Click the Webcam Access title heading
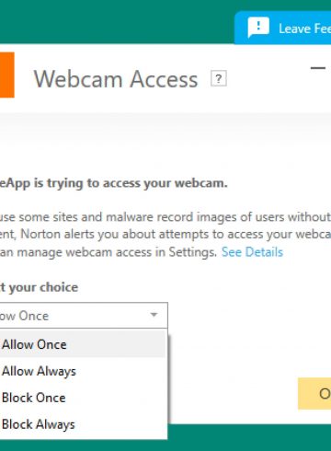 [x=116, y=79]
